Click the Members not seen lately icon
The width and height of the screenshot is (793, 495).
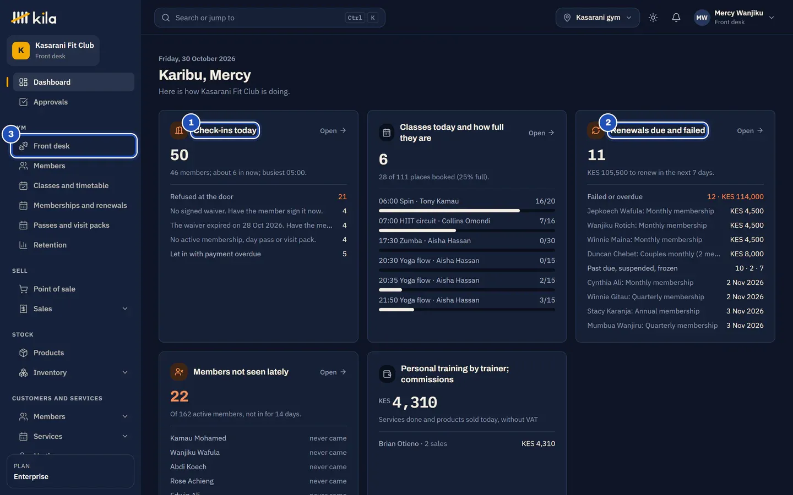coord(179,372)
